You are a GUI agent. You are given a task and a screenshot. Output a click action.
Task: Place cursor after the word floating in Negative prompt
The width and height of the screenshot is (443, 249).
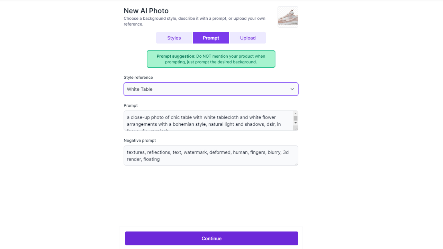(x=160, y=159)
